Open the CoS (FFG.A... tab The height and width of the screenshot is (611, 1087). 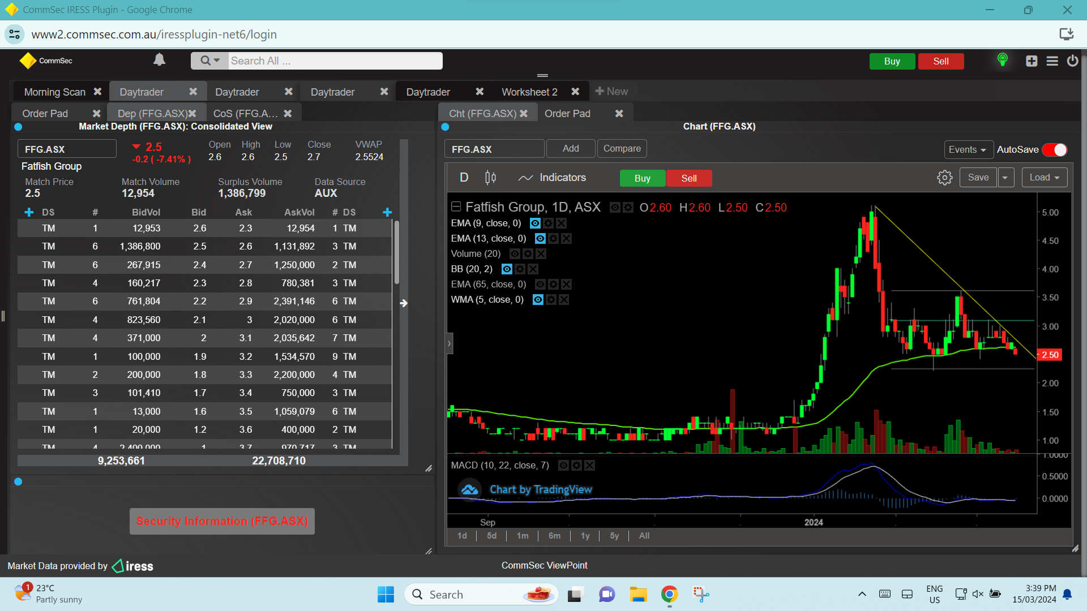coord(245,114)
